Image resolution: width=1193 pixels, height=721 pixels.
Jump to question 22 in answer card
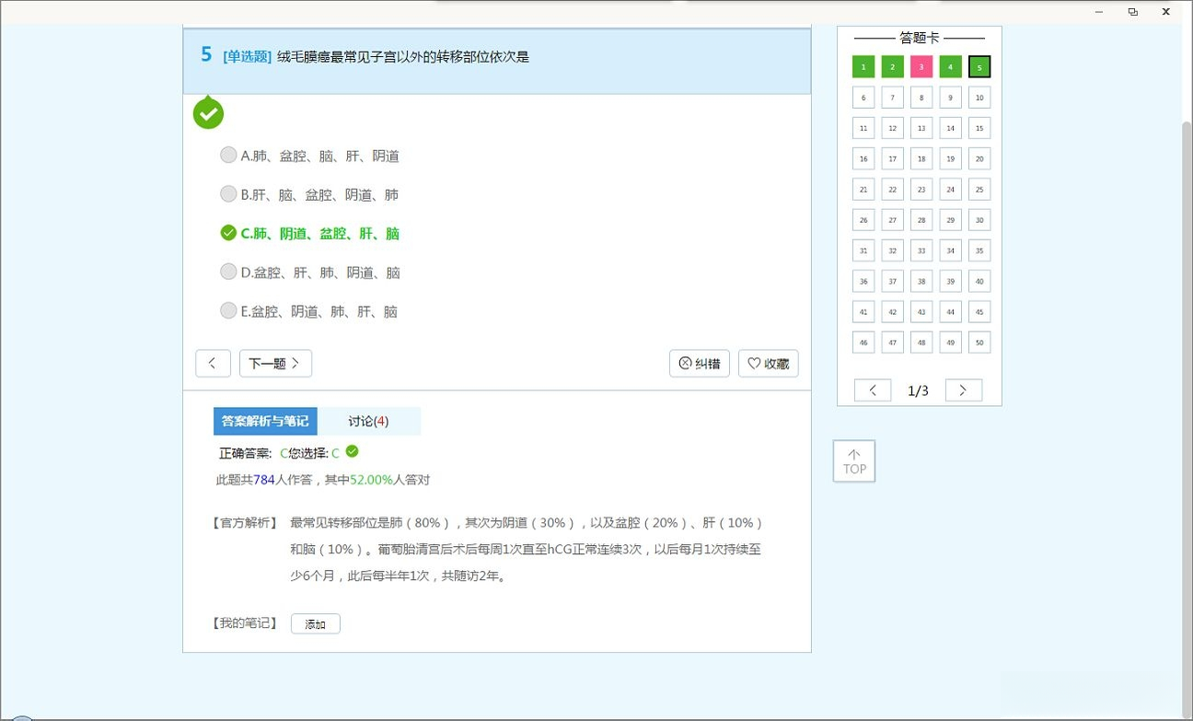click(x=892, y=190)
